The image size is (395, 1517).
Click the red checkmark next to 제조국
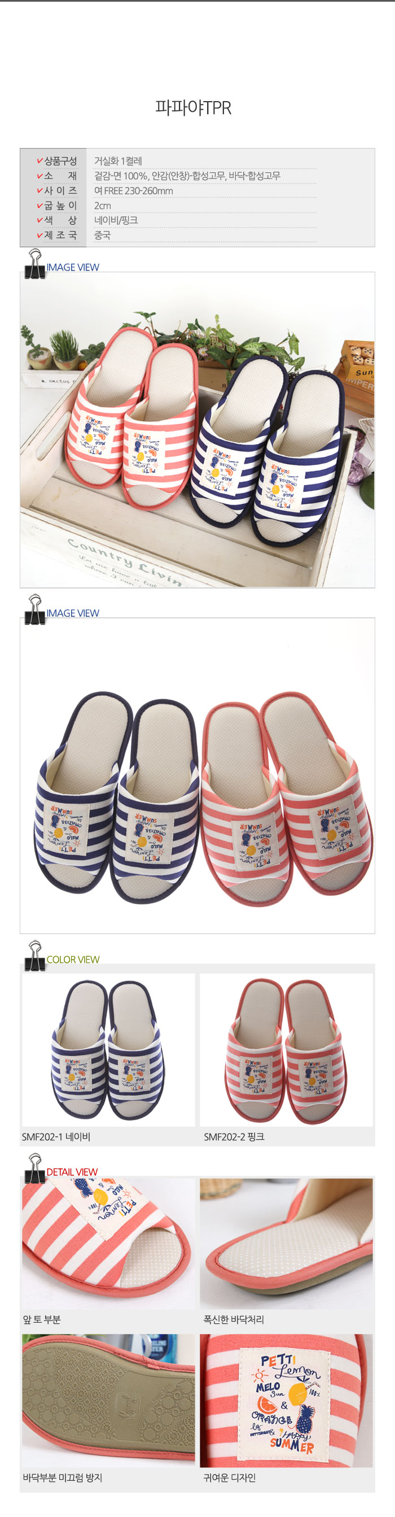(39, 234)
